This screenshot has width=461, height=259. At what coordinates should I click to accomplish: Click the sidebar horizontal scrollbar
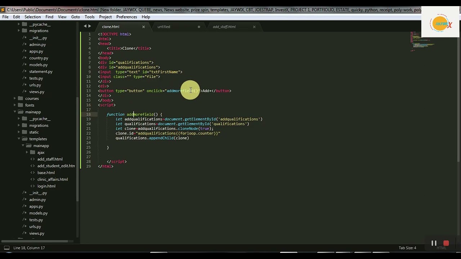pos(34,241)
